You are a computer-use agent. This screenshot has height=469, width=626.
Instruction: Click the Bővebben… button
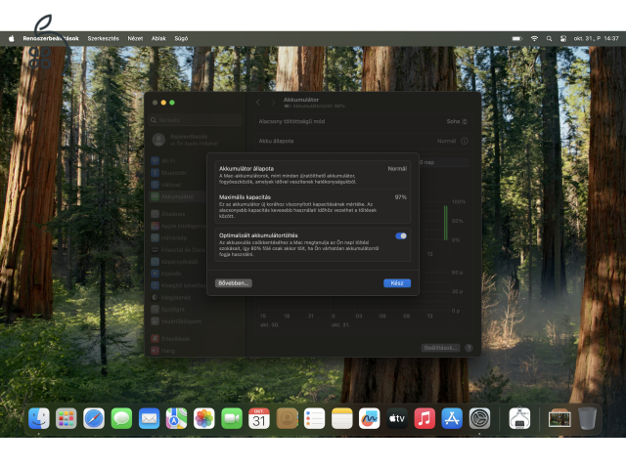click(x=234, y=282)
